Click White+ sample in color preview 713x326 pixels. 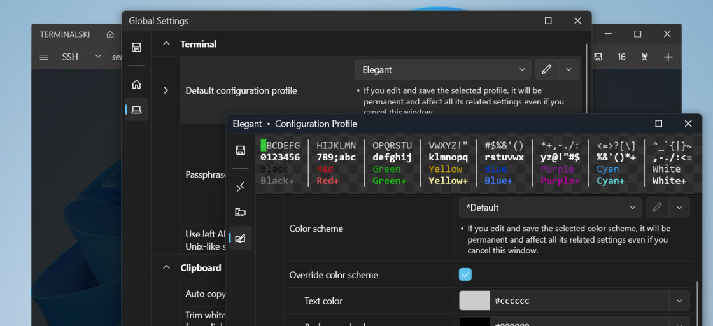(669, 180)
